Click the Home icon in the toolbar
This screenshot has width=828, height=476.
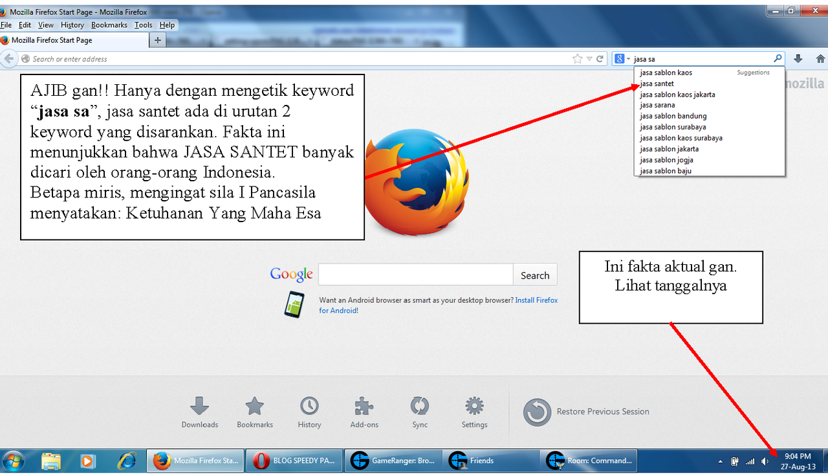coord(820,58)
